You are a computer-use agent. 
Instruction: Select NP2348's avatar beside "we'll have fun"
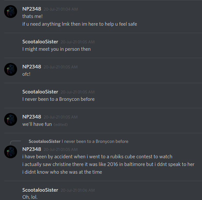point(11,119)
